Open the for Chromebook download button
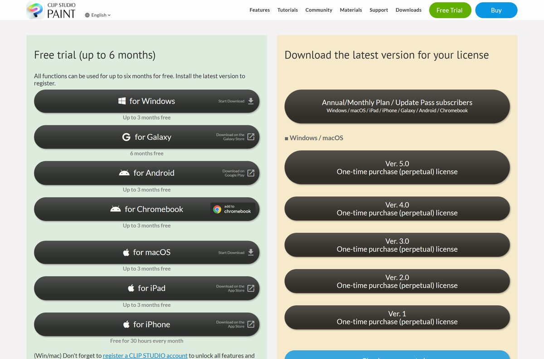This screenshot has width=544, height=359. tap(146, 209)
